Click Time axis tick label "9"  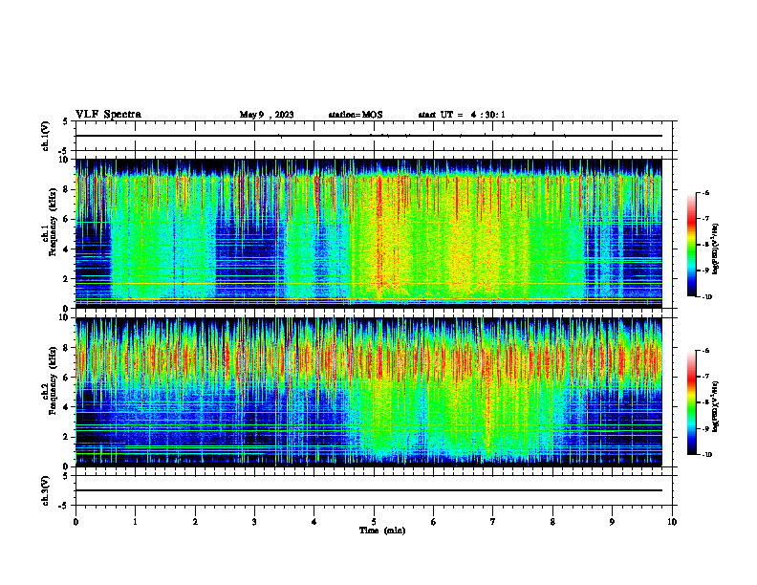pos(612,522)
